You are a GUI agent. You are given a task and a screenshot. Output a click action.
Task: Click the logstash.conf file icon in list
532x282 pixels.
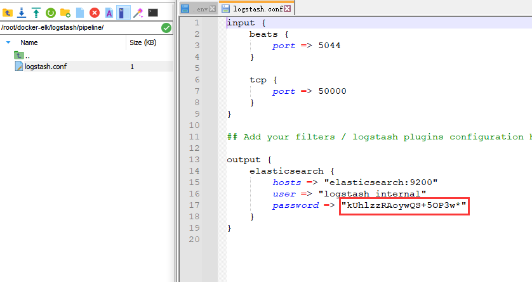point(19,66)
